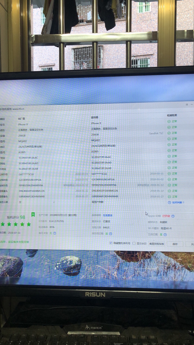Click the 检测结果 column header
Image resolution: width=194 pixels, height=345 pixels.
point(172,115)
